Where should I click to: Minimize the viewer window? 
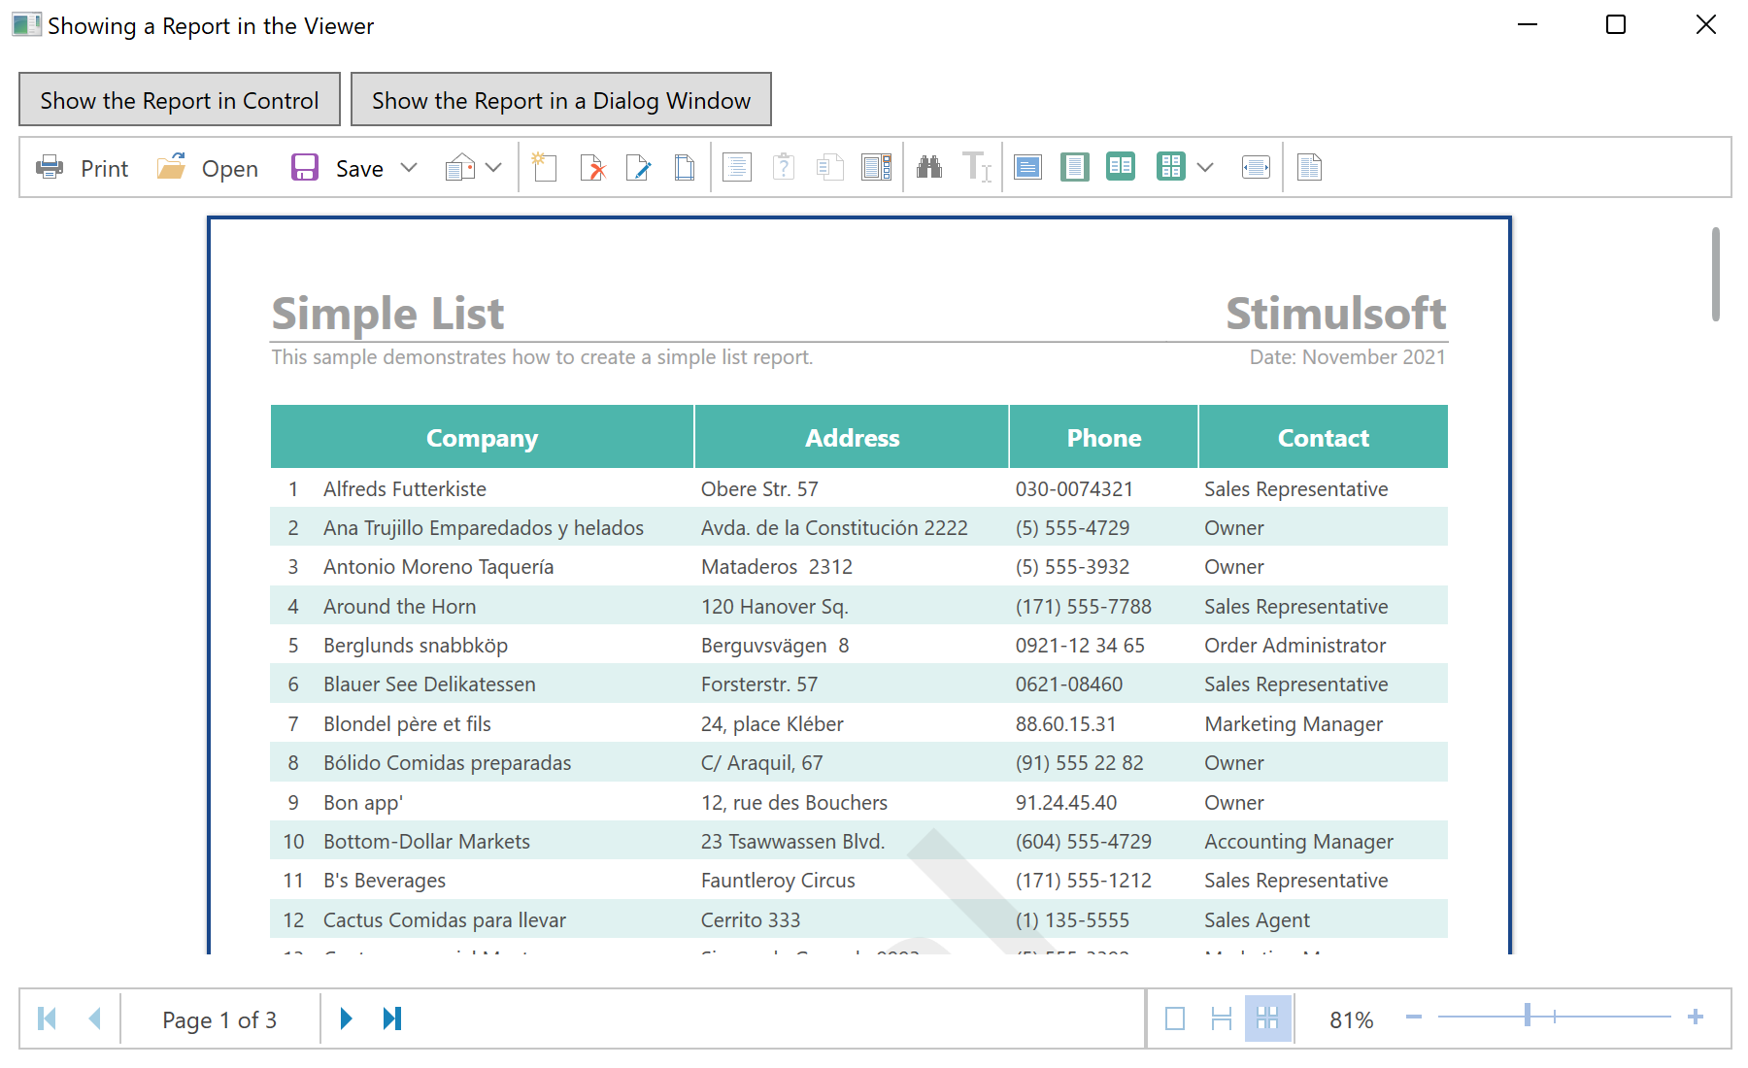click(x=1528, y=25)
